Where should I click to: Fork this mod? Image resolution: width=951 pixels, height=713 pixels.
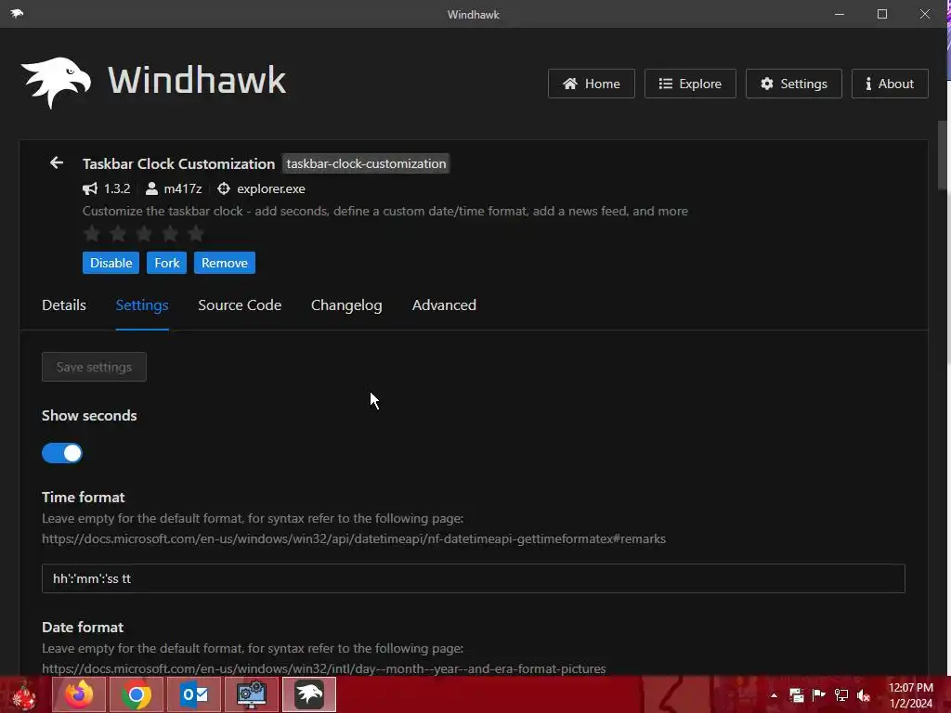[167, 263]
